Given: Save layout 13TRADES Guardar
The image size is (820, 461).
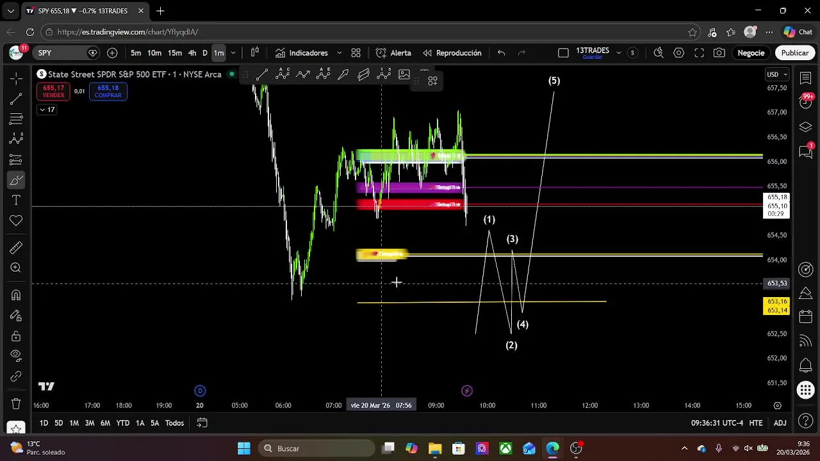Looking at the screenshot, I should tap(593, 53).
